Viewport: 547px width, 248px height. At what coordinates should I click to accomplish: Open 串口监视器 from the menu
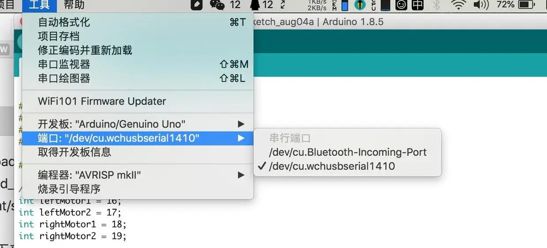coord(138,64)
